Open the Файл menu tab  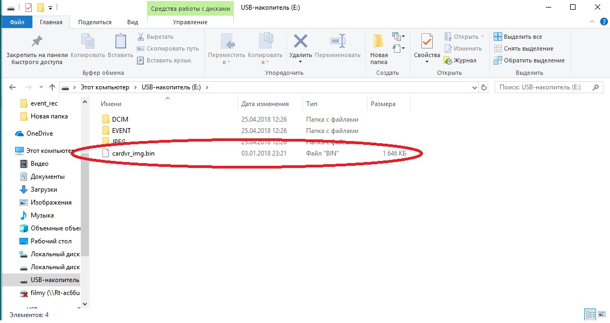click(x=17, y=22)
